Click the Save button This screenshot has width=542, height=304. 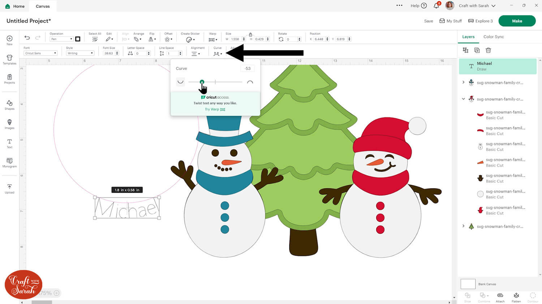(429, 21)
